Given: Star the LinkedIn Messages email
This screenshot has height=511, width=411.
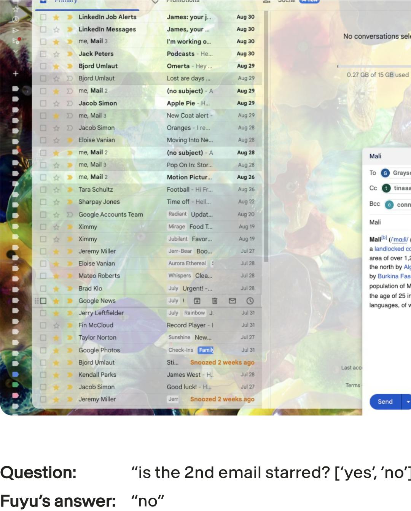Looking at the screenshot, I should point(56,29).
